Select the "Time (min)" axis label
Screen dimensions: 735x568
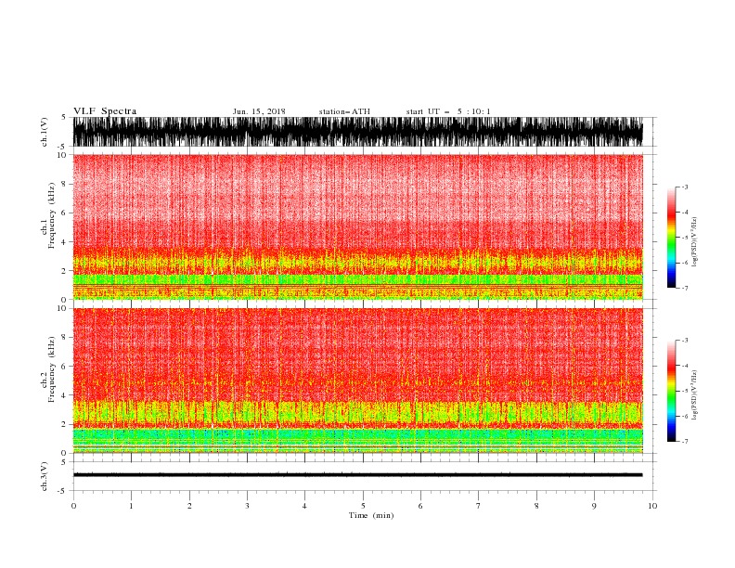(x=371, y=515)
